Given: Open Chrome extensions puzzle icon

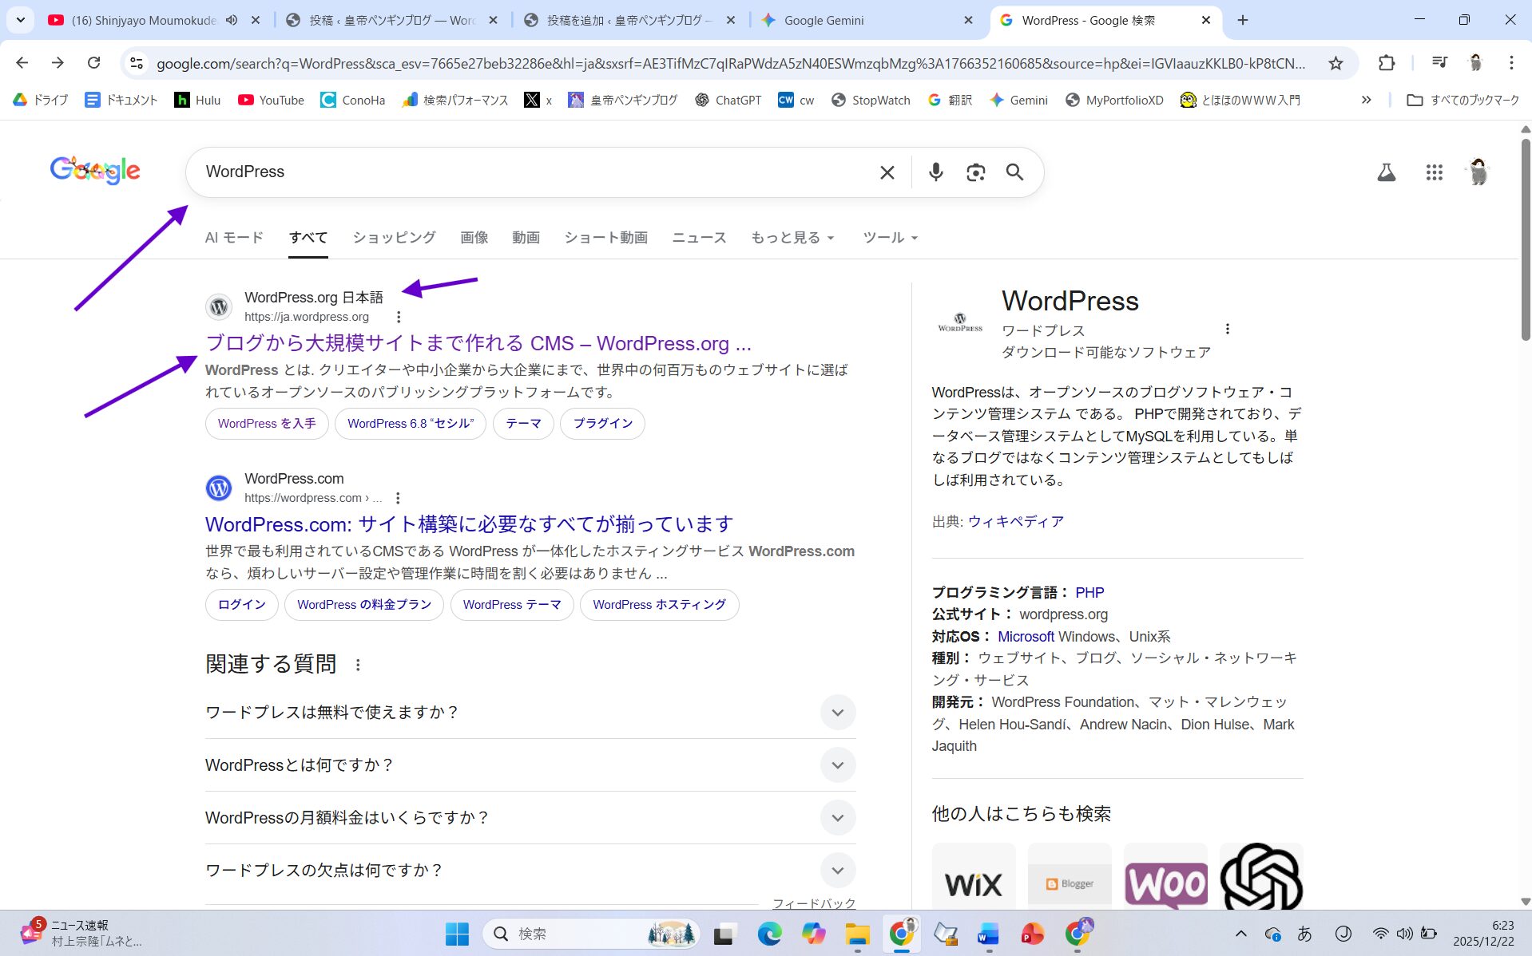Looking at the screenshot, I should coord(1387,63).
